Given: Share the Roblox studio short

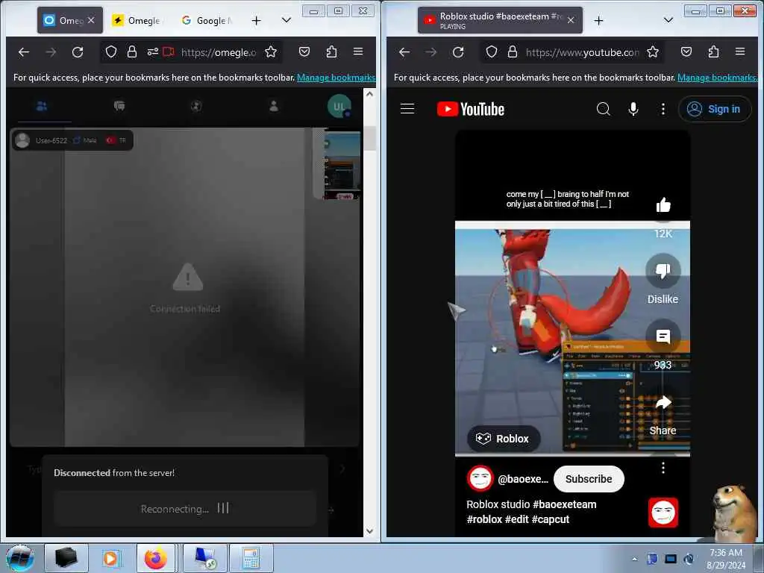Looking at the screenshot, I should pyautogui.click(x=663, y=402).
